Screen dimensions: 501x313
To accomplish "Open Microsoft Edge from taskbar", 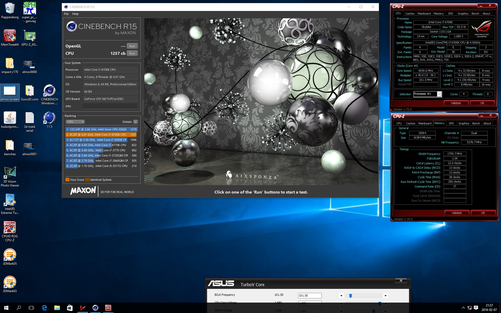I will pos(44,308).
